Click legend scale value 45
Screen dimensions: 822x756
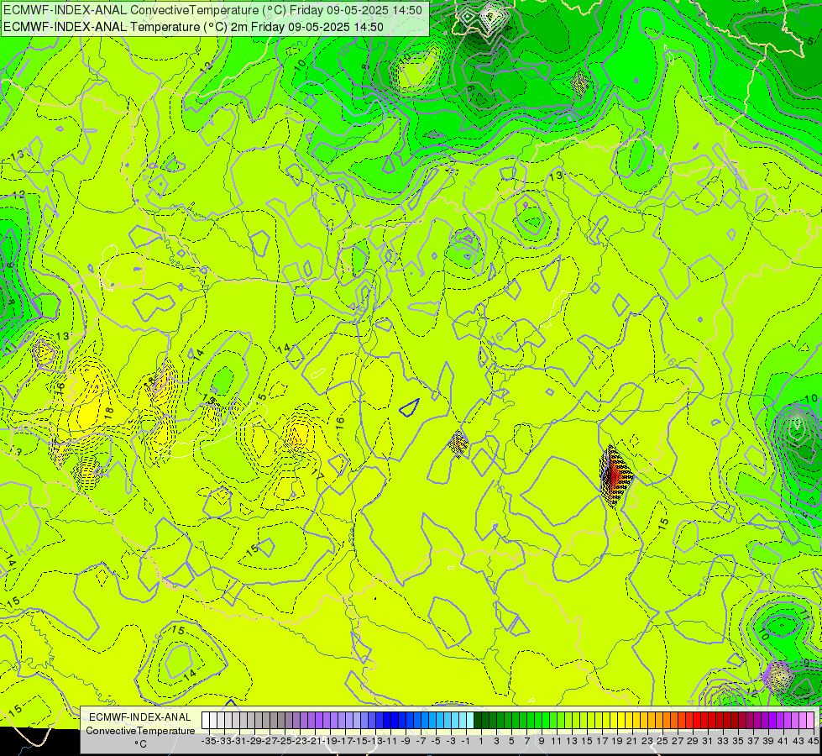[x=813, y=742]
